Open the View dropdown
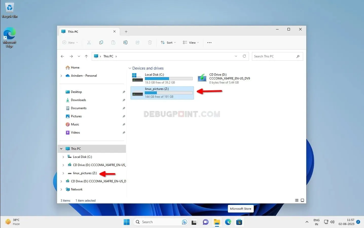364x228 pixels. tap(191, 42)
